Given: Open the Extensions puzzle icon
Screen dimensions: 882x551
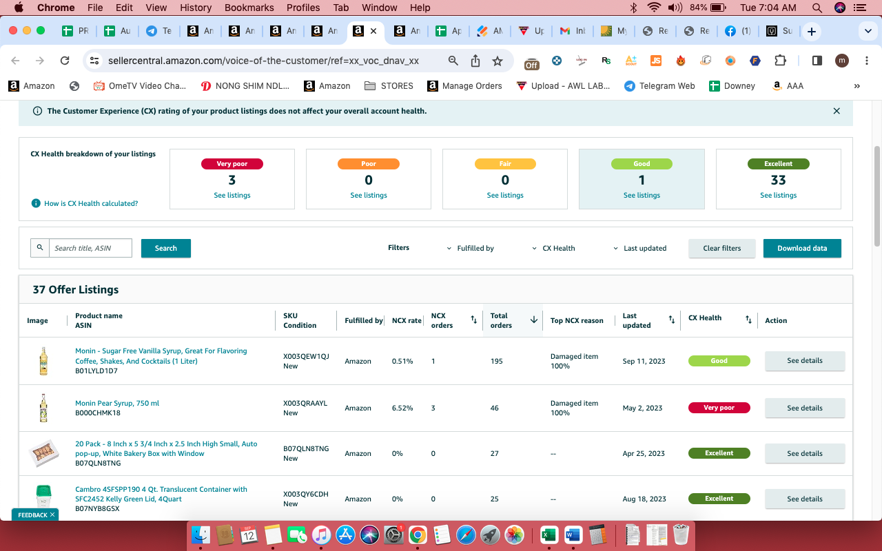Looking at the screenshot, I should click(780, 61).
